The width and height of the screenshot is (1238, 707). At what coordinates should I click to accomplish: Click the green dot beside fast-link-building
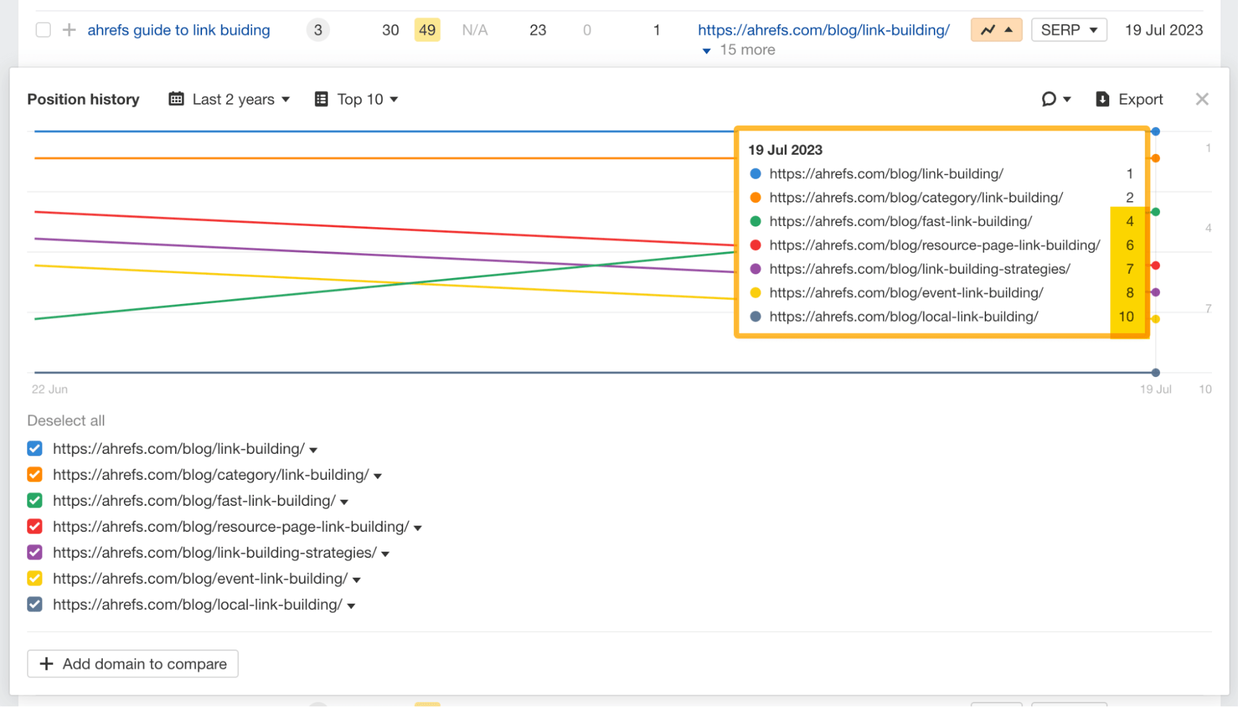click(x=755, y=221)
